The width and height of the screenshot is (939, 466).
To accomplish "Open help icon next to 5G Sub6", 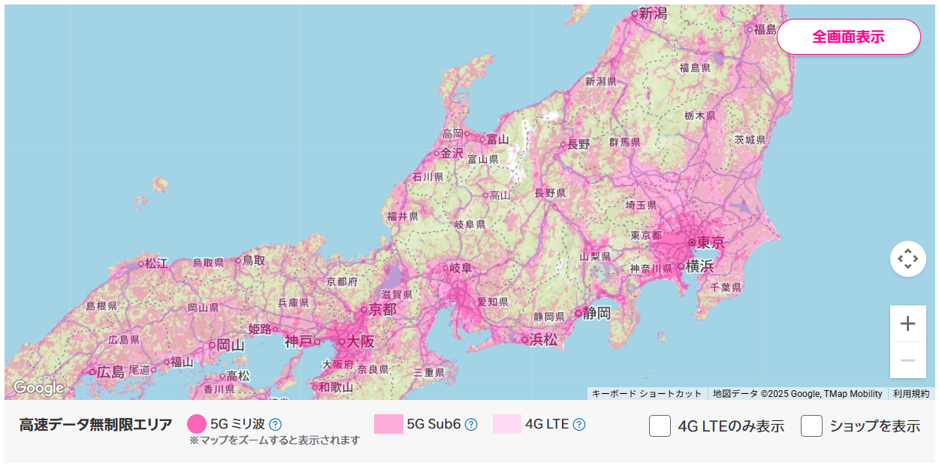I will click(471, 424).
